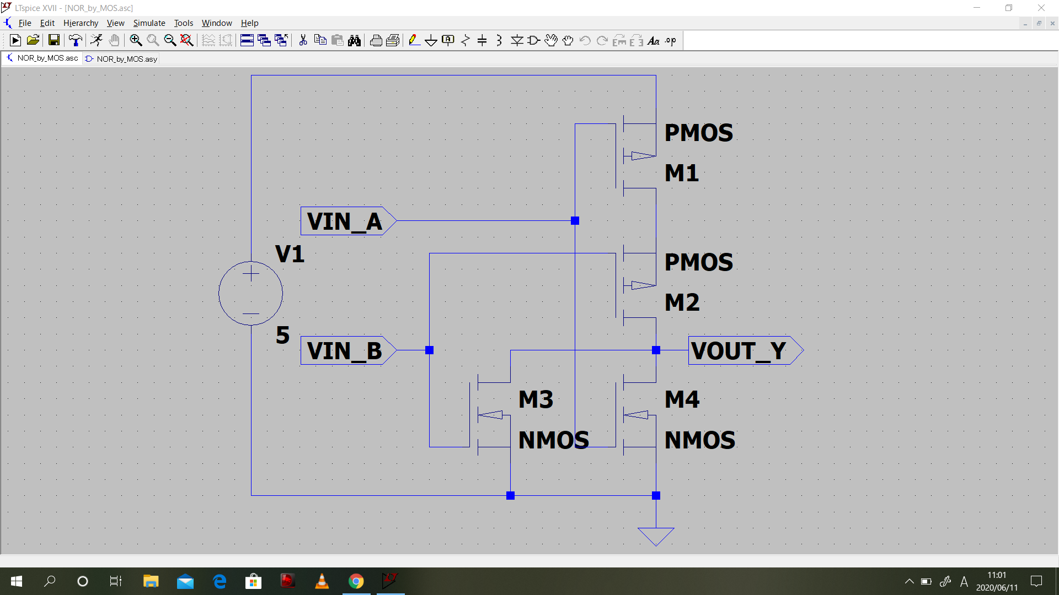Screen dimensions: 1059x595
Task: Add a SPICE directive with the .op icon
Action: click(671, 40)
